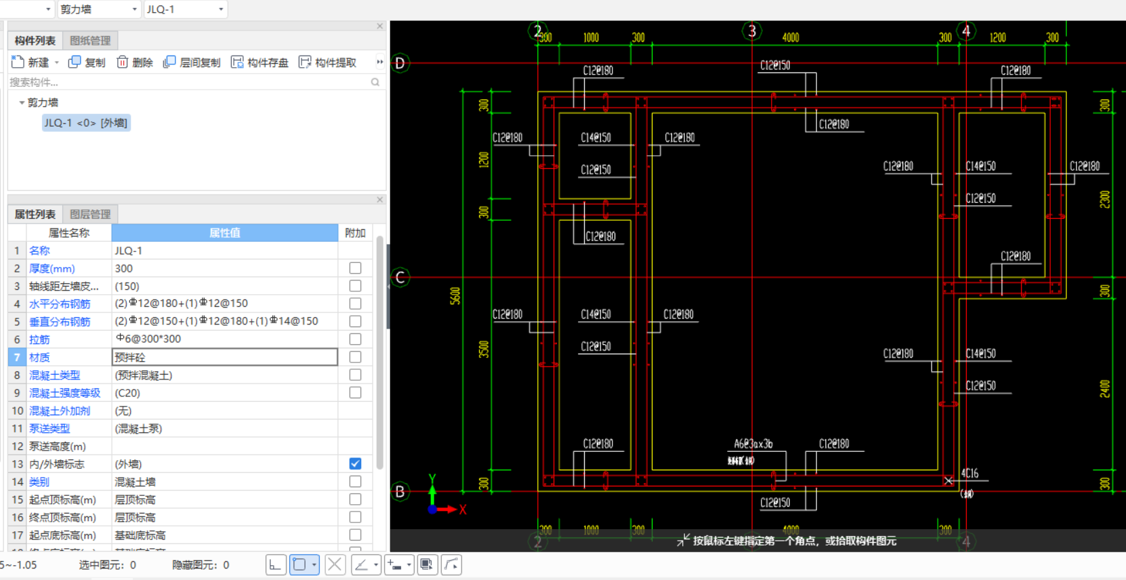Open plus-bar offset dropdown arrow

coord(409,564)
